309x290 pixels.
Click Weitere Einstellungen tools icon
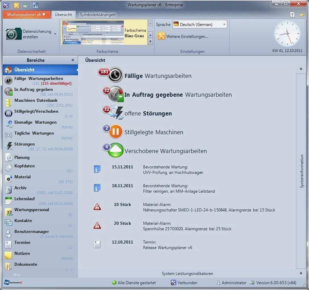(161, 36)
